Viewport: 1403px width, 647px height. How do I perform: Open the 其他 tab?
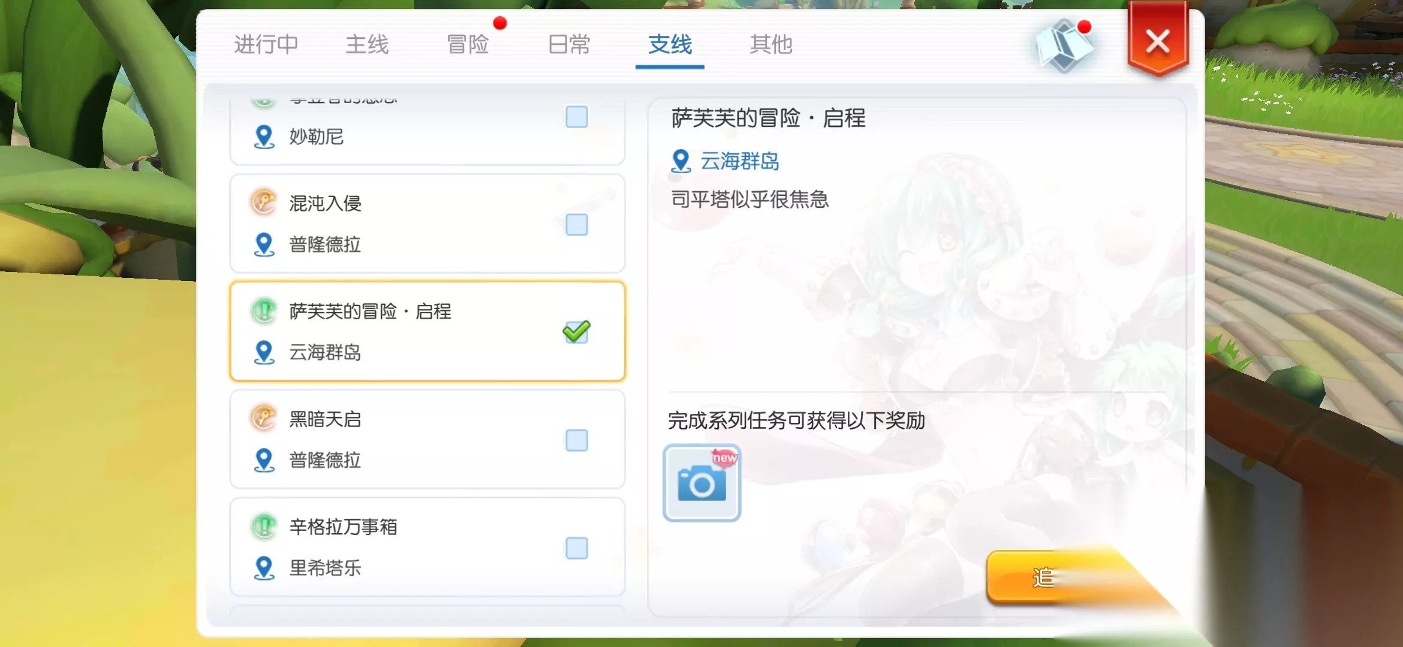click(771, 44)
